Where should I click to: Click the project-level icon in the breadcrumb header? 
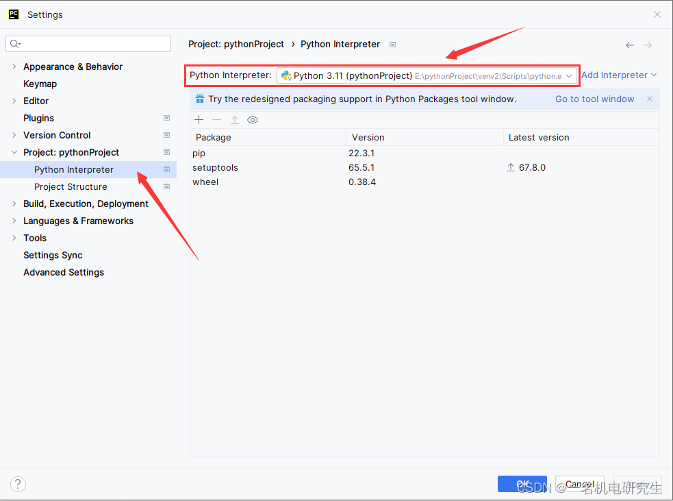coord(393,45)
